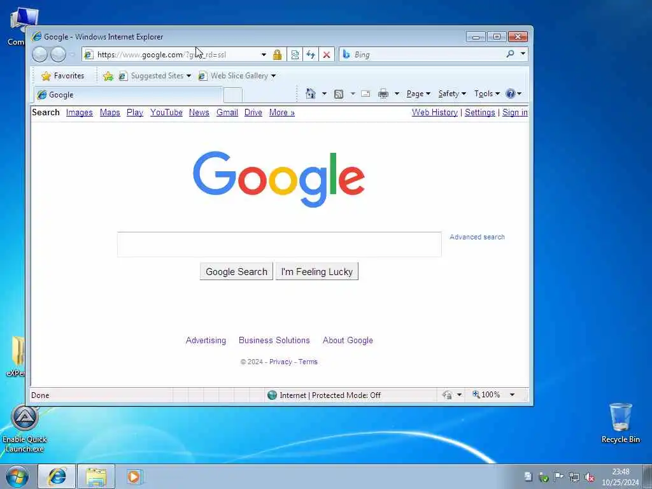Open the Play link
The image size is (652, 489).
135,112
